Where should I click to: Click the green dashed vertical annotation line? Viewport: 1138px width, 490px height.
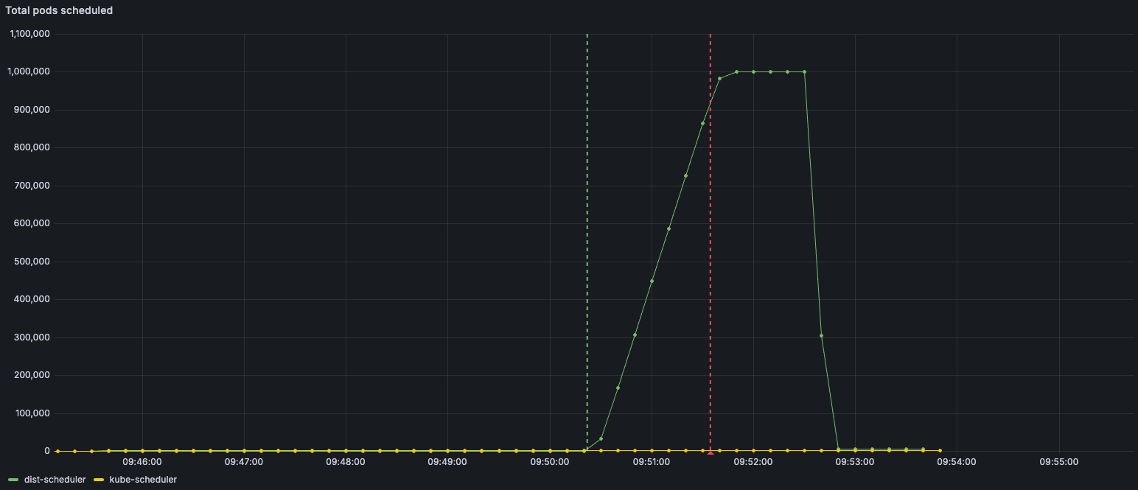587,221
